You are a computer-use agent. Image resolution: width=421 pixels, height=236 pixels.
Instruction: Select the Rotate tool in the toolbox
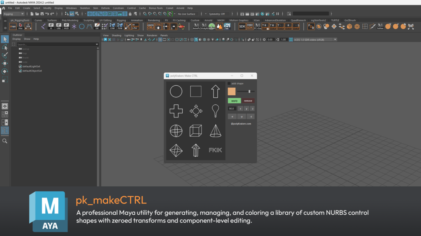click(5, 71)
